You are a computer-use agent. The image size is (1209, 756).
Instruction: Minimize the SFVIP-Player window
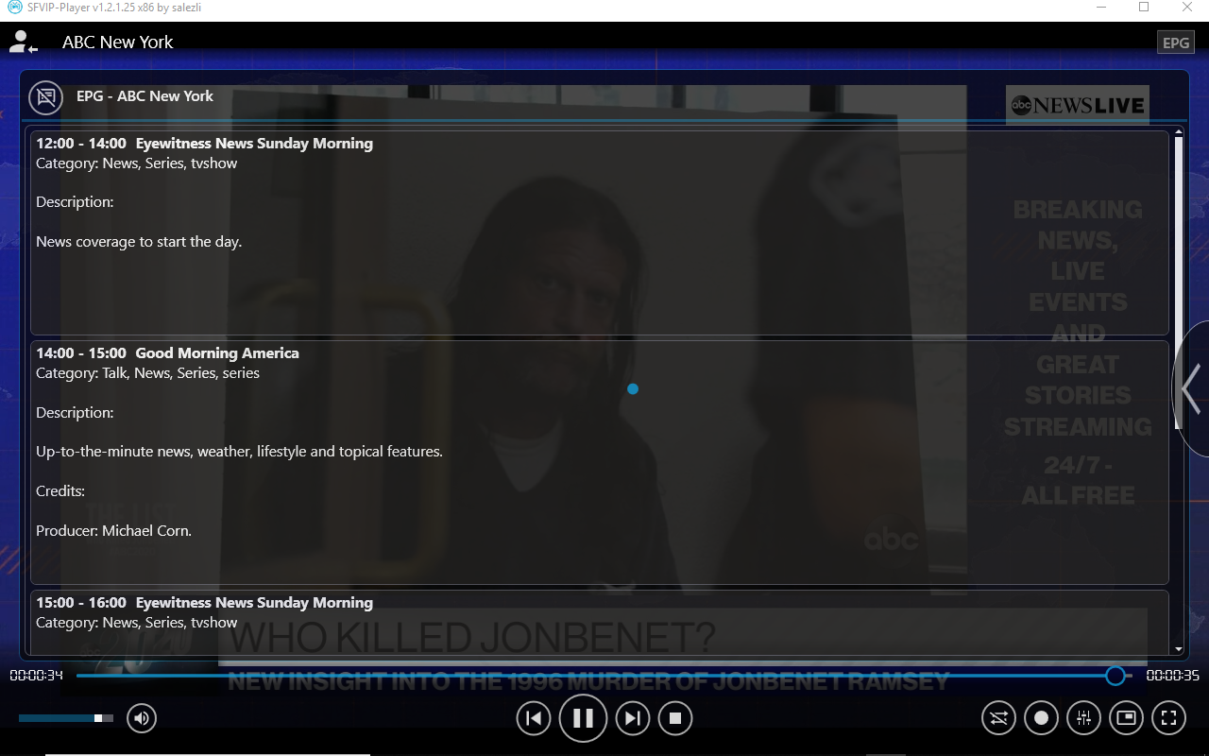[x=1101, y=8]
